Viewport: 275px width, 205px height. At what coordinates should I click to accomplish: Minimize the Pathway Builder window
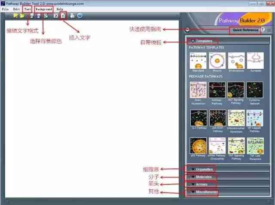253,3
